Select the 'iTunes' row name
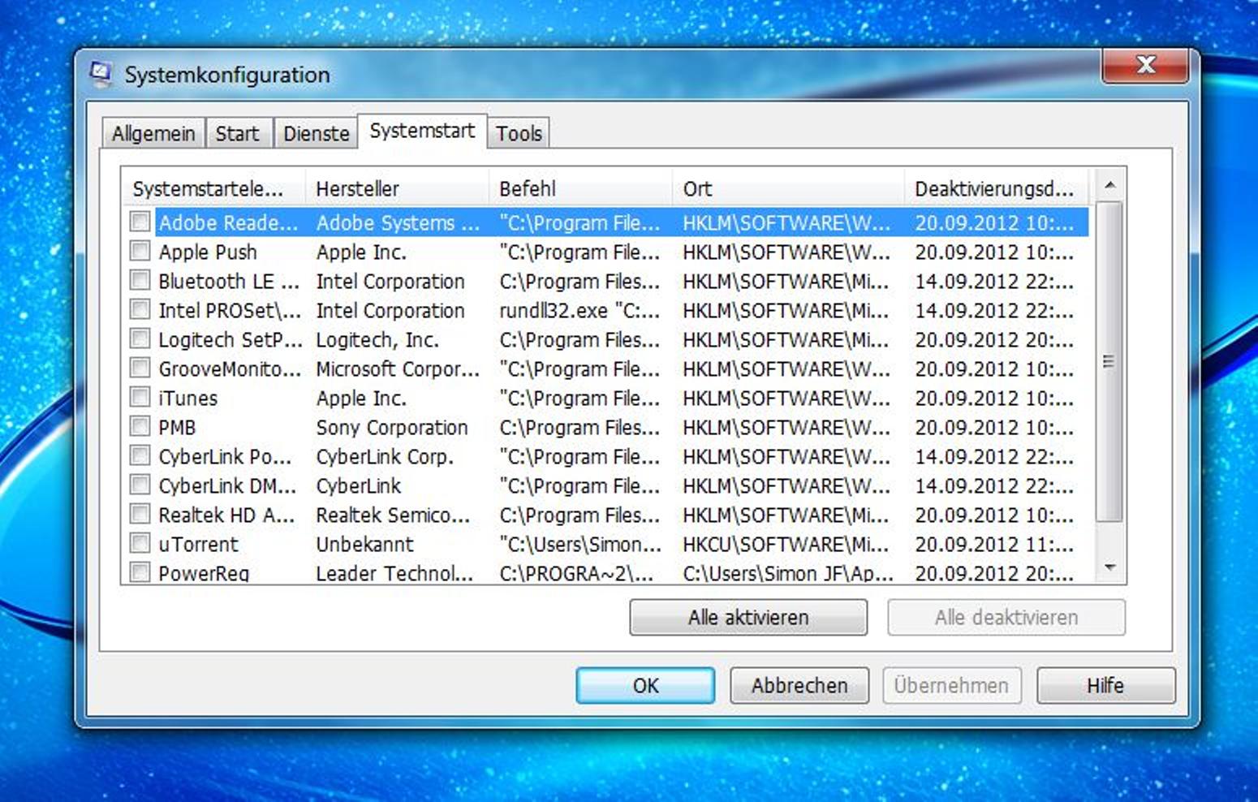The width and height of the screenshot is (1258, 802). [x=188, y=398]
